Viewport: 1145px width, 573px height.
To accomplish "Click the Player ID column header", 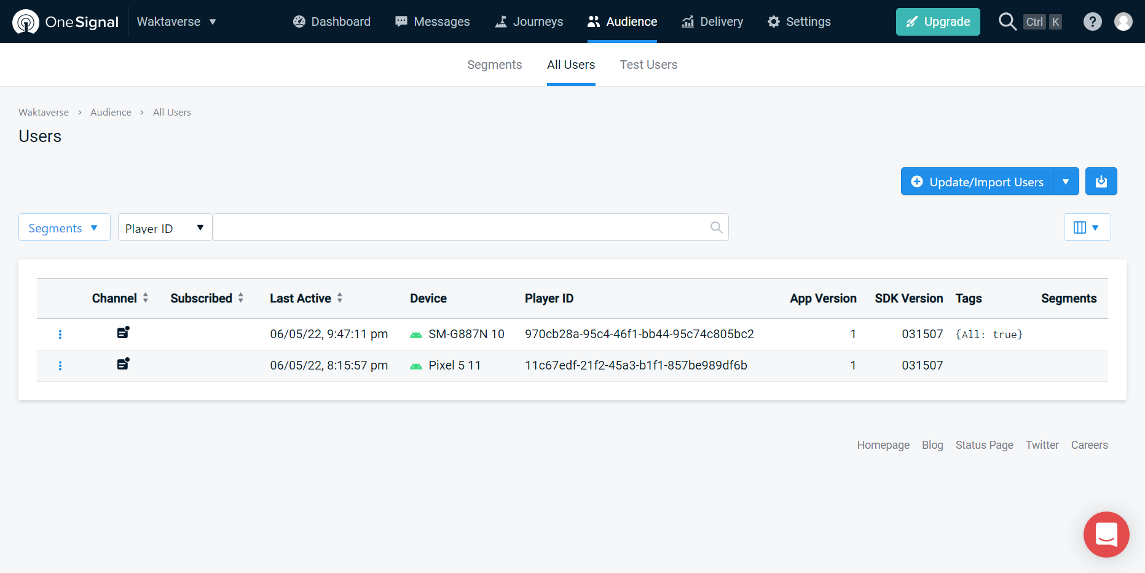I will (x=549, y=298).
